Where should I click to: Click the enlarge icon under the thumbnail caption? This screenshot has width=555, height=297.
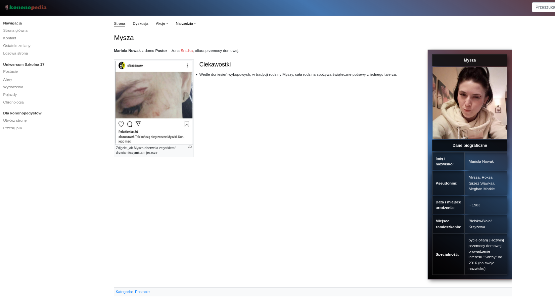tap(190, 147)
